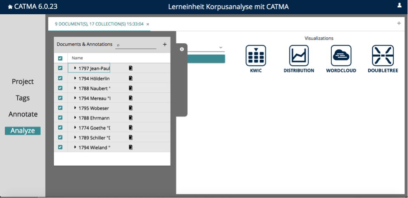Screen dimensions: 408x198
Task: Select the 1774 Goethe document name
Action: coord(95,128)
